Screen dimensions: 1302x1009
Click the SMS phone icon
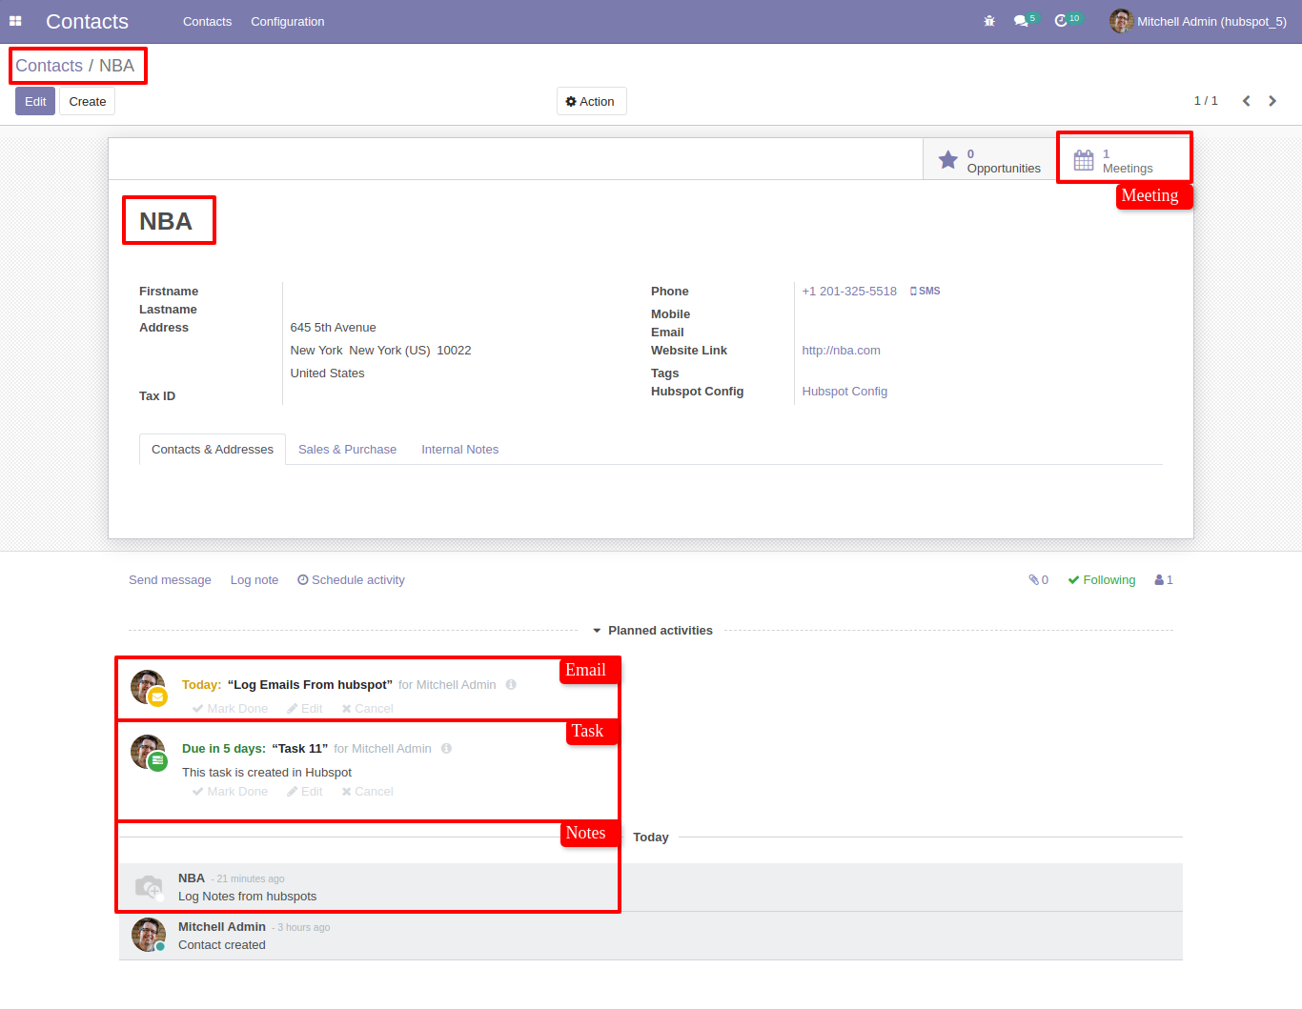tap(913, 292)
